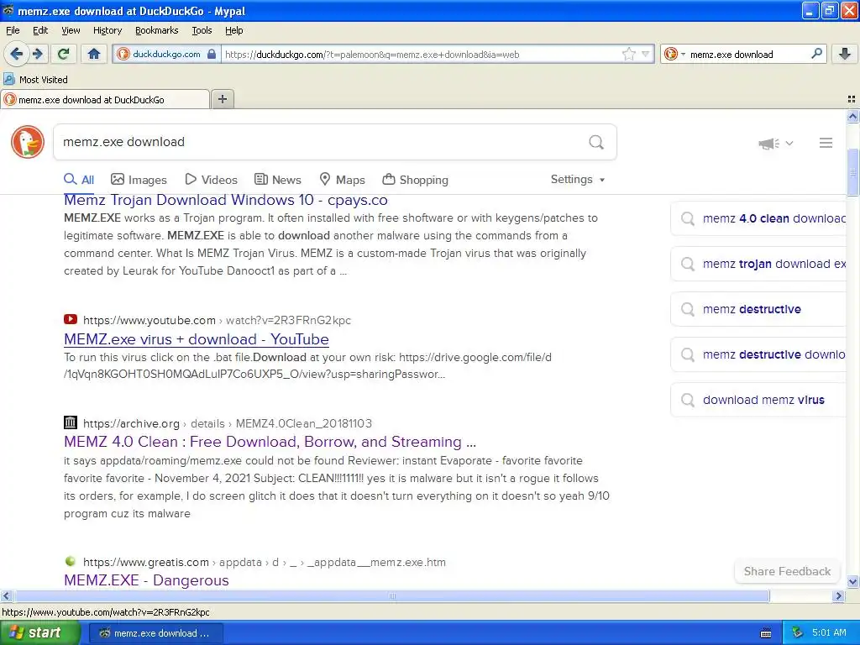Viewport: 860px width, 645px height.
Task: Switch to News results
Action: point(277,180)
